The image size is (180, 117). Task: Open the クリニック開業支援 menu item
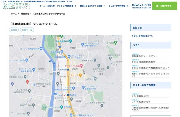pos(65,6)
